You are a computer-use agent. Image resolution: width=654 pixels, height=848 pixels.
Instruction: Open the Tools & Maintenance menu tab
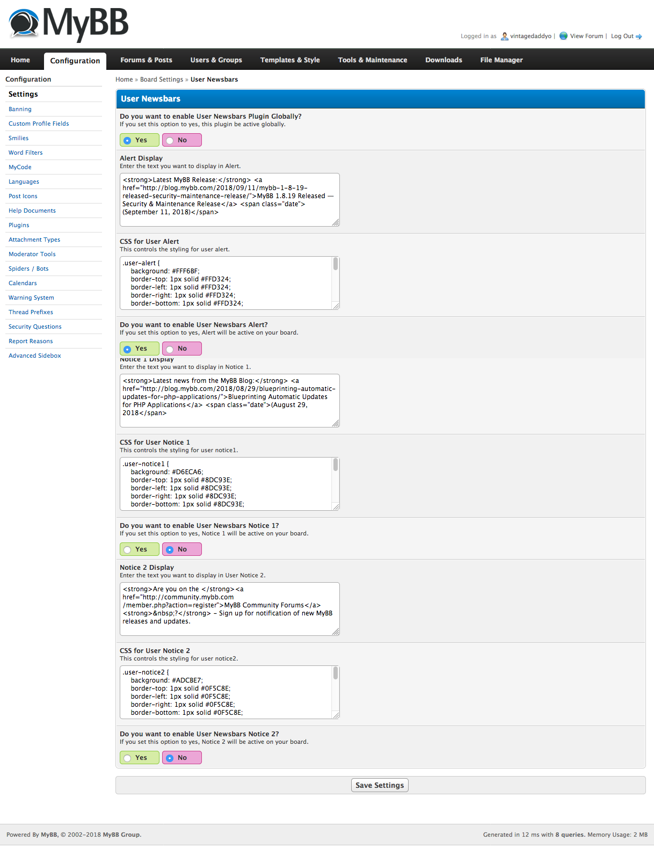tap(372, 60)
